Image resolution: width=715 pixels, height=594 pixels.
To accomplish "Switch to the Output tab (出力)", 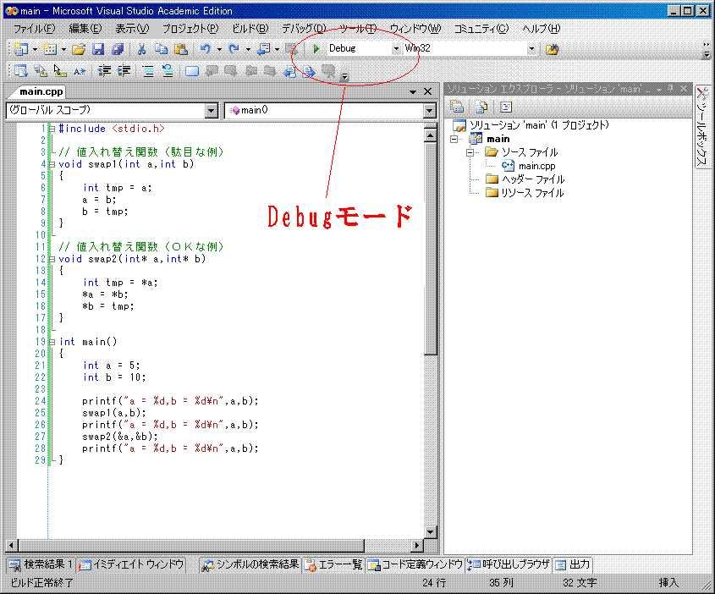I will point(573,565).
